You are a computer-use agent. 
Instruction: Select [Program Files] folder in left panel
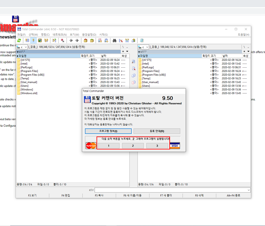[x=29, y=71]
